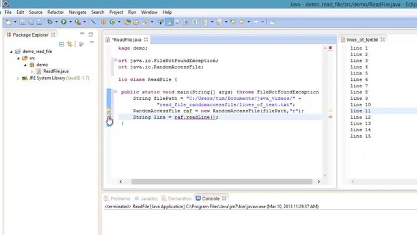Open the Source menu
Screen dimensions: 417x235
[36, 12]
